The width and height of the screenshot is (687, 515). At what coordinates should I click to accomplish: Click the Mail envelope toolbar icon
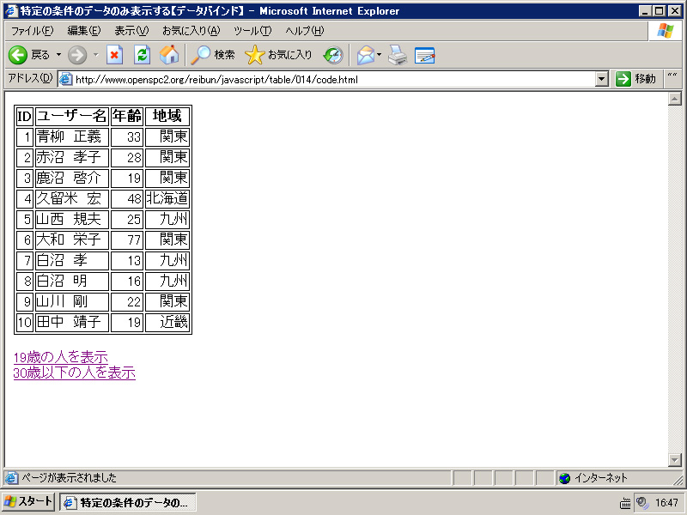[x=366, y=55]
